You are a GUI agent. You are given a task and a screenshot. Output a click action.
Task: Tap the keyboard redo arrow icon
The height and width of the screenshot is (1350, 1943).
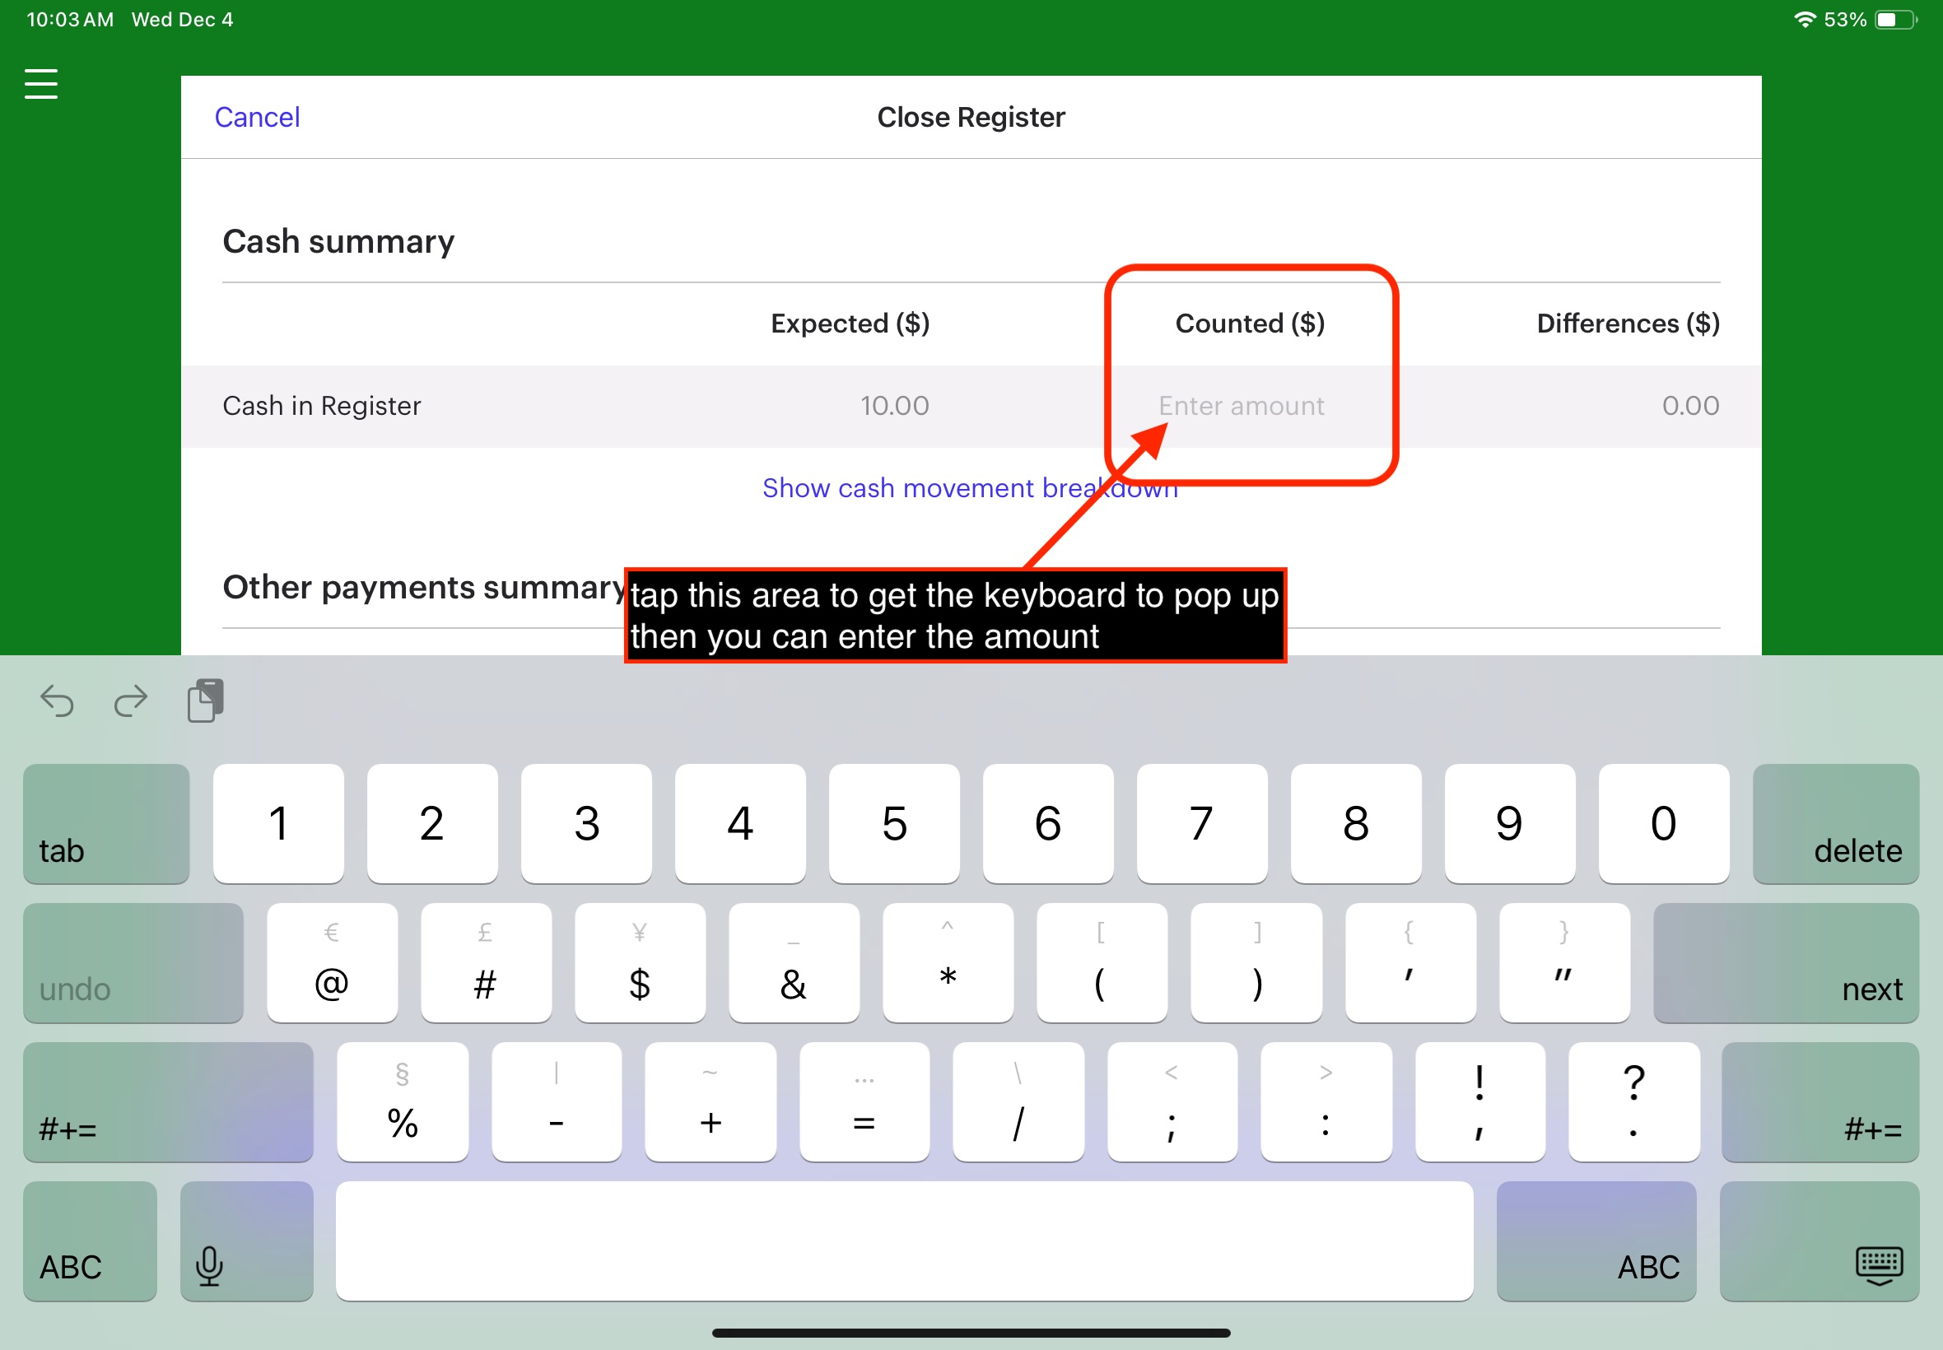130,701
